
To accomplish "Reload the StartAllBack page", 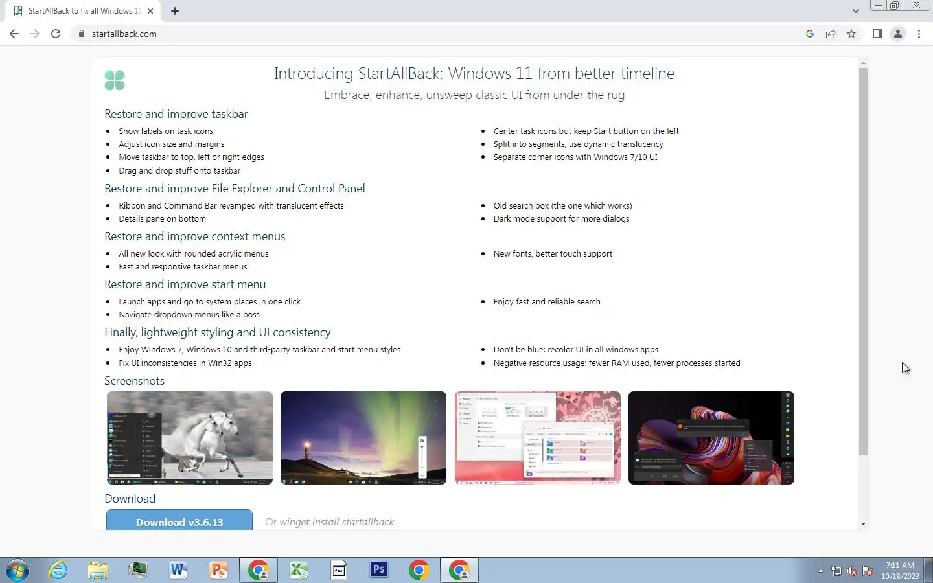I will [56, 34].
